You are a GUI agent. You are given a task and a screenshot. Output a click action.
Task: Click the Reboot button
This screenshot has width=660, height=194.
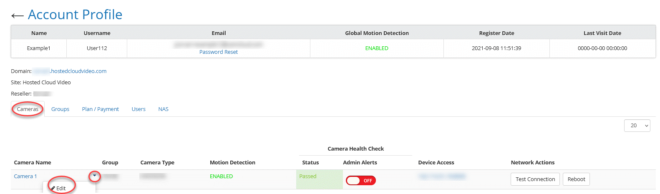tap(576, 179)
